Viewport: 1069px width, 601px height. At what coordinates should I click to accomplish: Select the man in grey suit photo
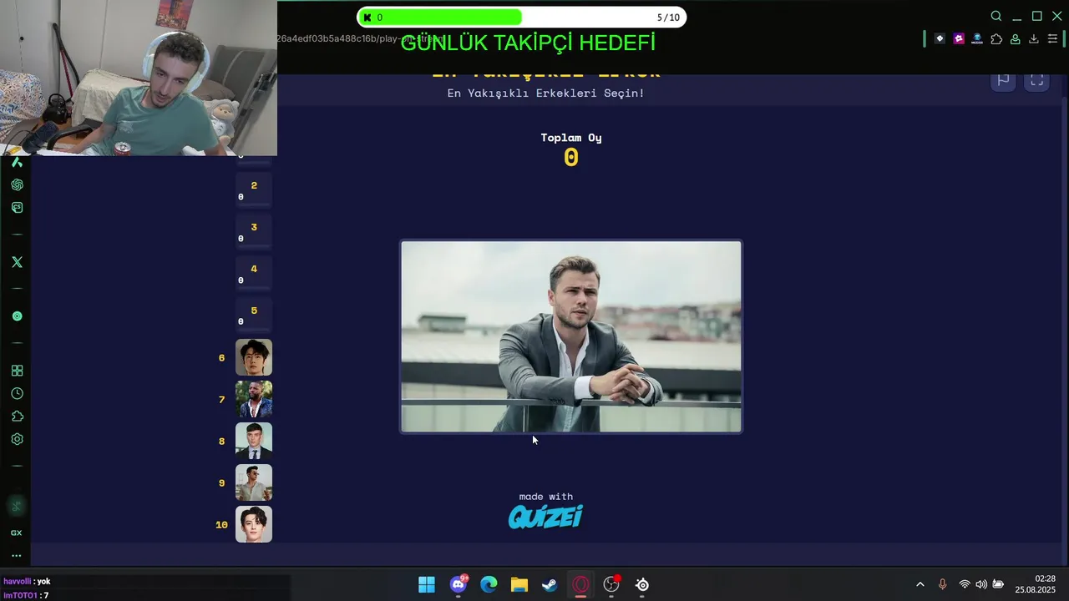coord(571,337)
